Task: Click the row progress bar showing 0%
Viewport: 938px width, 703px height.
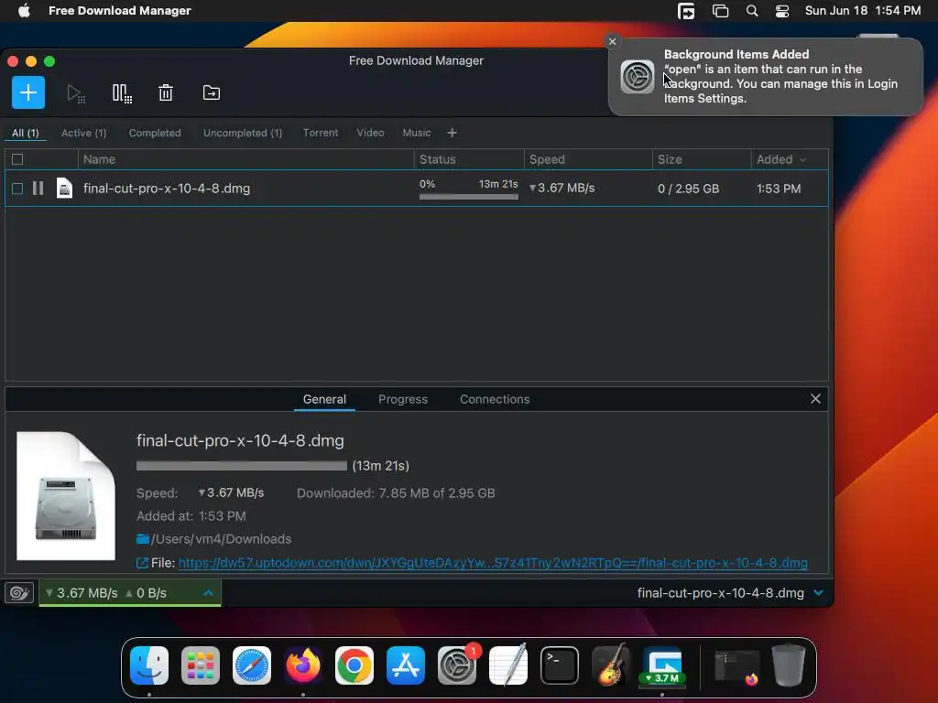Action: (x=469, y=197)
